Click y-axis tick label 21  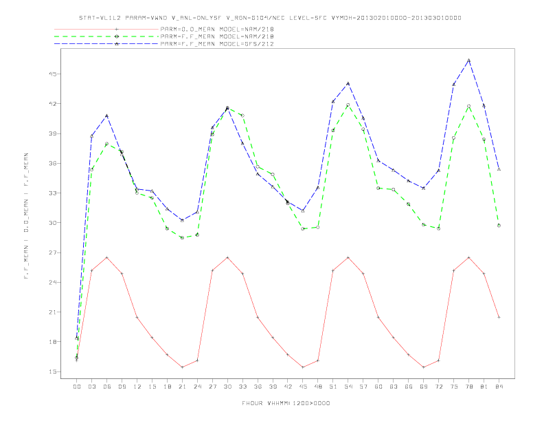point(52,312)
